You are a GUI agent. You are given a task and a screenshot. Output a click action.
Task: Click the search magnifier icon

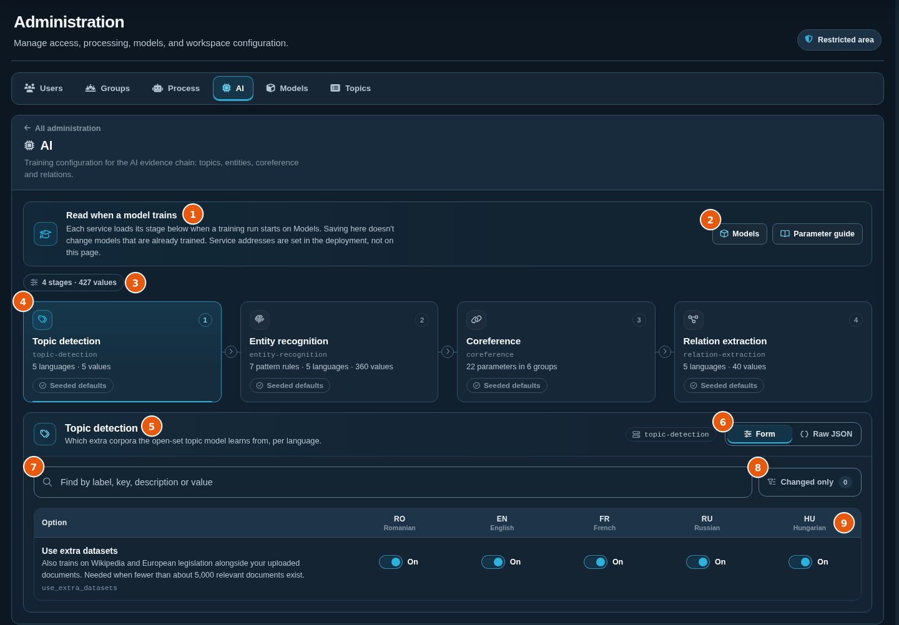point(47,482)
